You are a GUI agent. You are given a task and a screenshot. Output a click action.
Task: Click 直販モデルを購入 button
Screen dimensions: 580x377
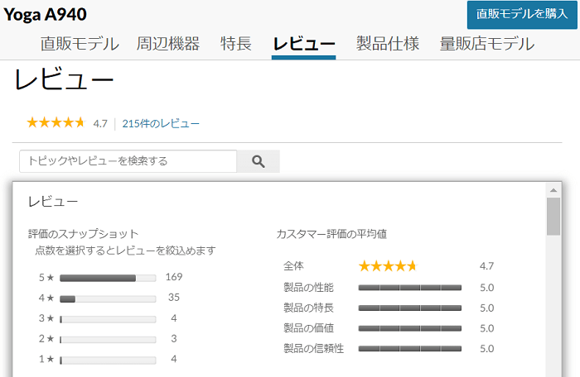click(522, 15)
